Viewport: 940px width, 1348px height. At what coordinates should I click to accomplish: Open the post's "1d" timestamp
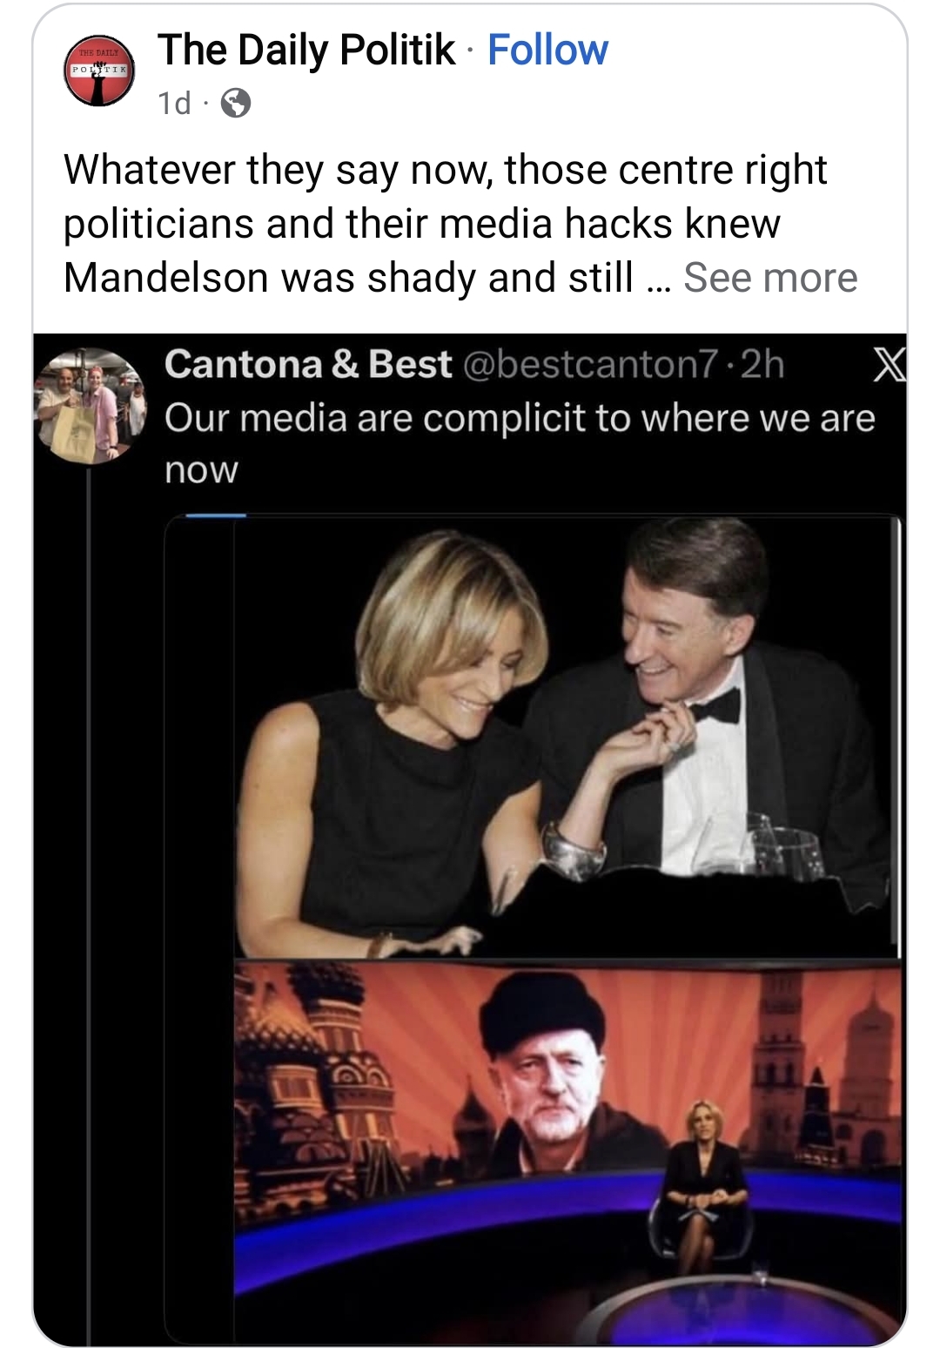point(174,104)
